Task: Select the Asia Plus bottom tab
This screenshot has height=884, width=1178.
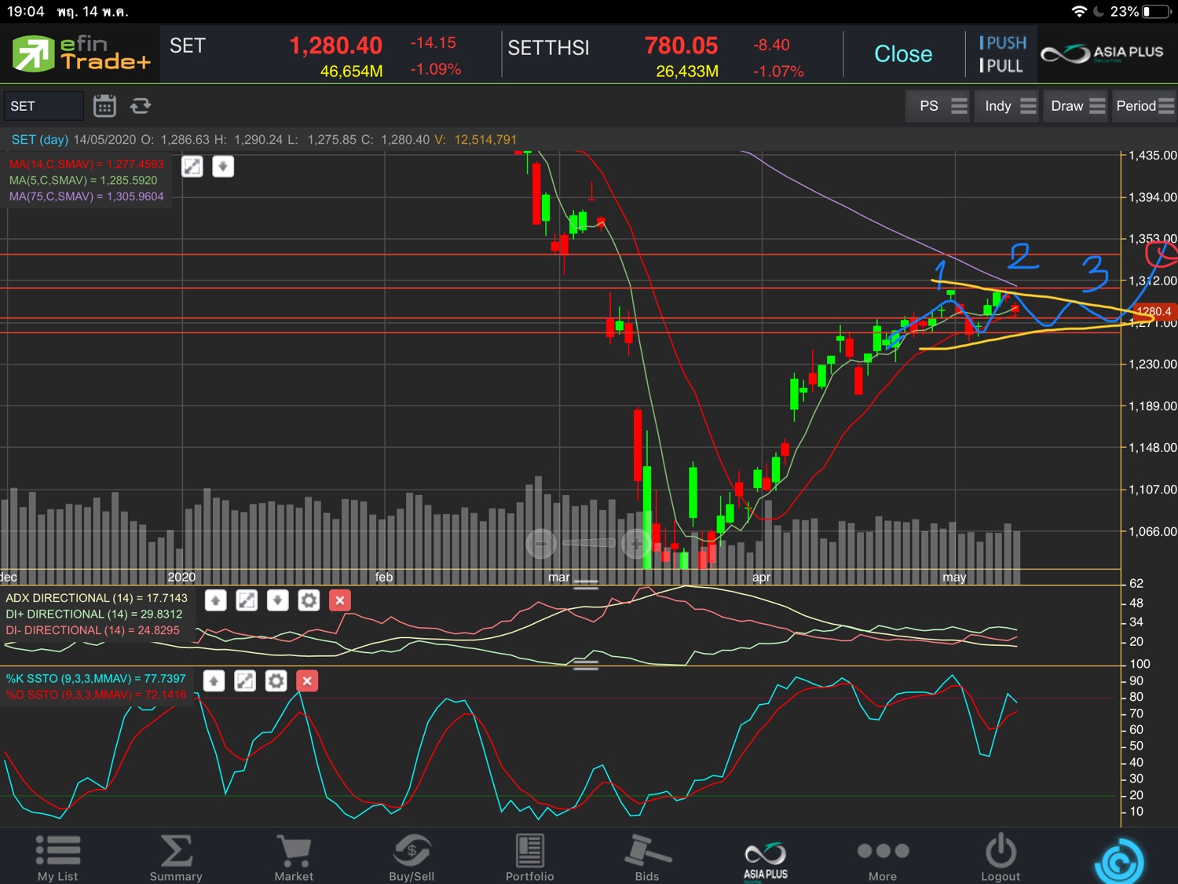Action: click(x=766, y=860)
